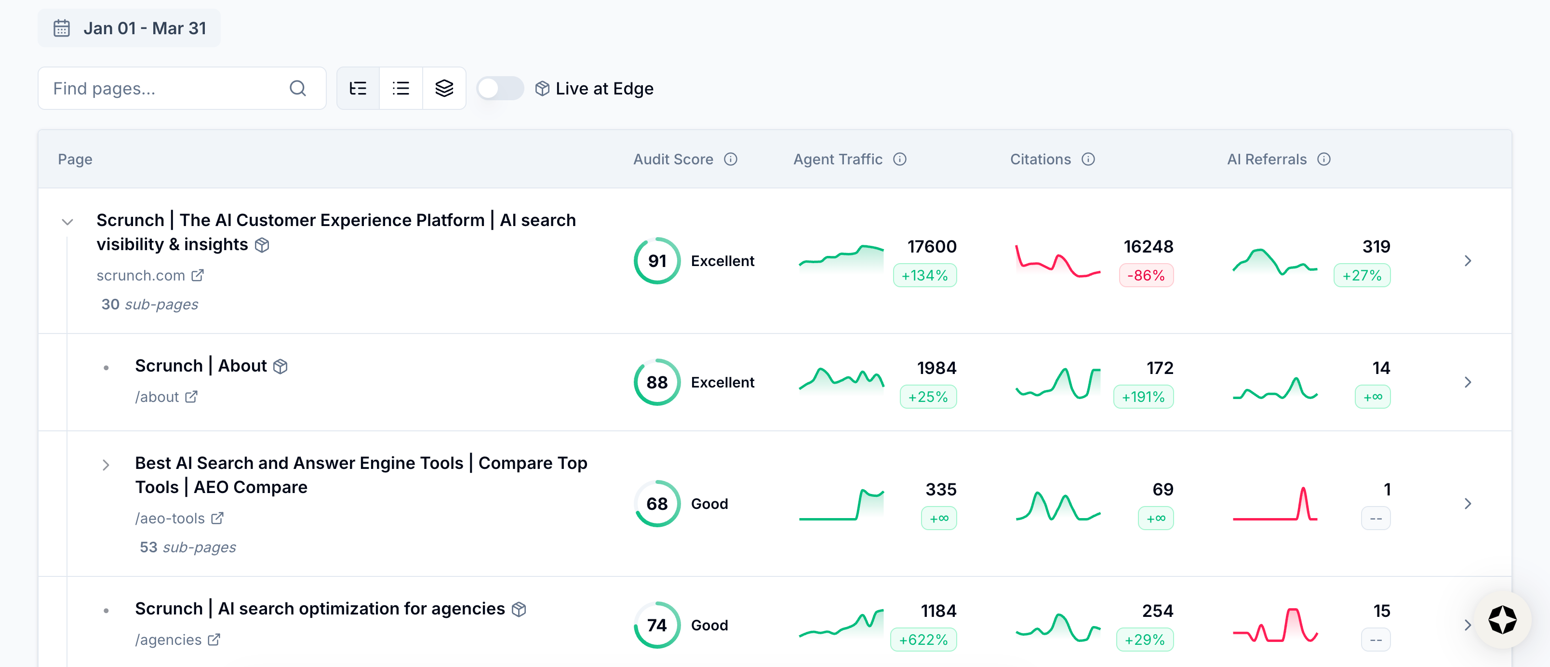Screen dimensions: 1550x667
Task: Click the +29% citations badge
Action: coord(1145,640)
